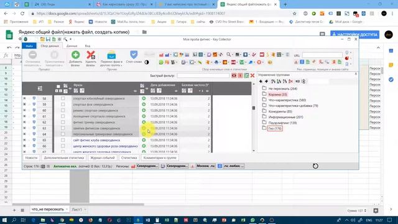Click the first plus add group icon
Image resolution: width=398 pixels, height=224 pixels.
pyautogui.click(x=261, y=82)
